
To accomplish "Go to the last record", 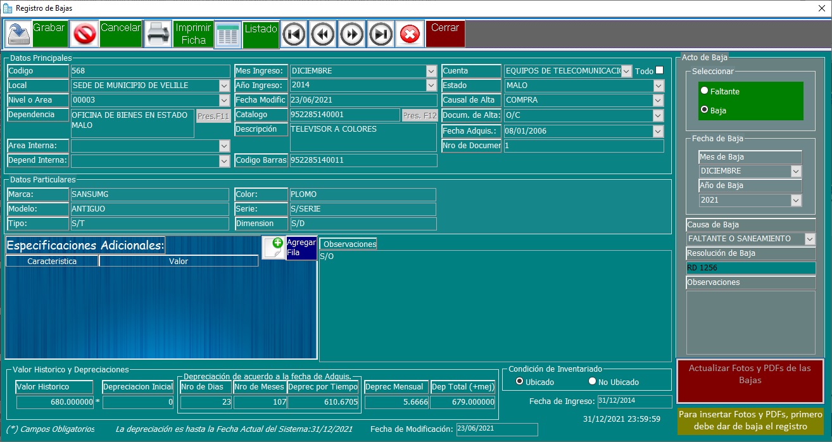I will 381,34.
